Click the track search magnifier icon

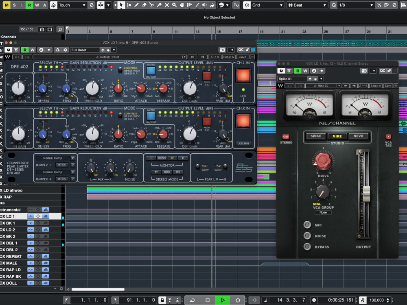[60, 29]
